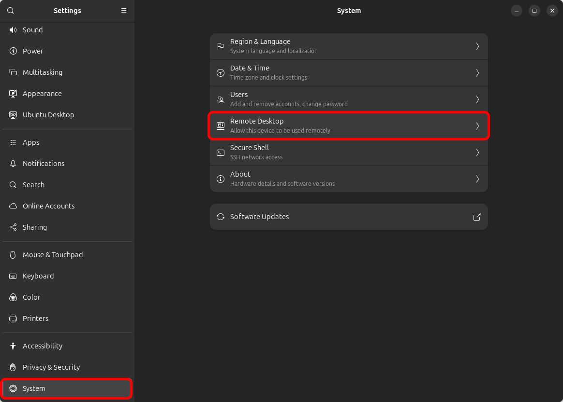Click 'SSH network access' subtitle
This screenshot has height=402, width=563.
[x=256, y=157]
